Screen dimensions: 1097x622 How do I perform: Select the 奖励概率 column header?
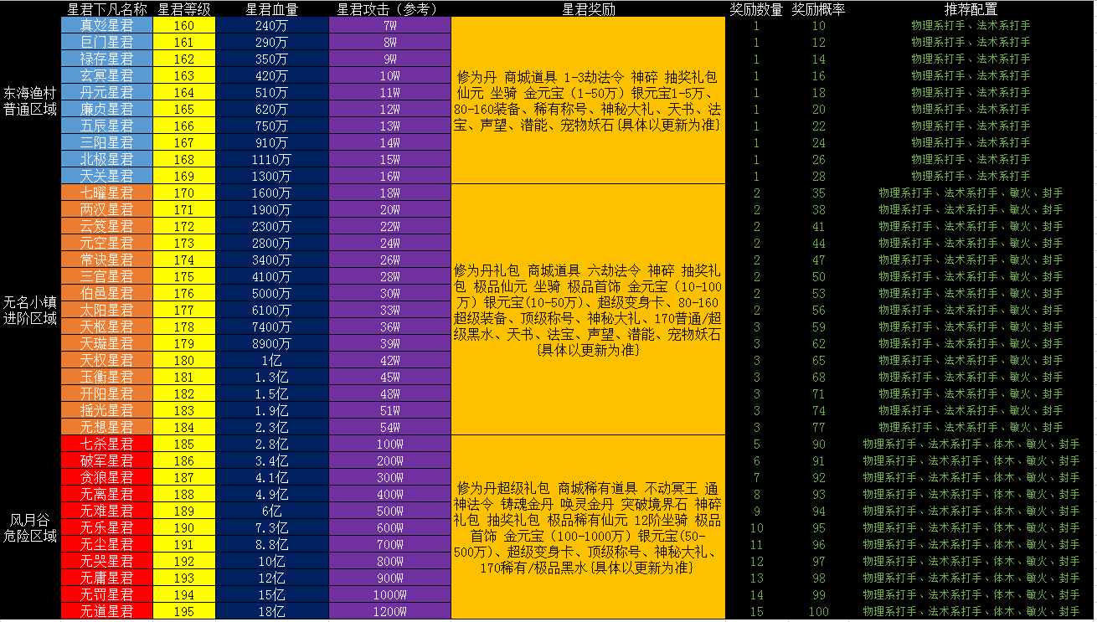tap(818, 9)
